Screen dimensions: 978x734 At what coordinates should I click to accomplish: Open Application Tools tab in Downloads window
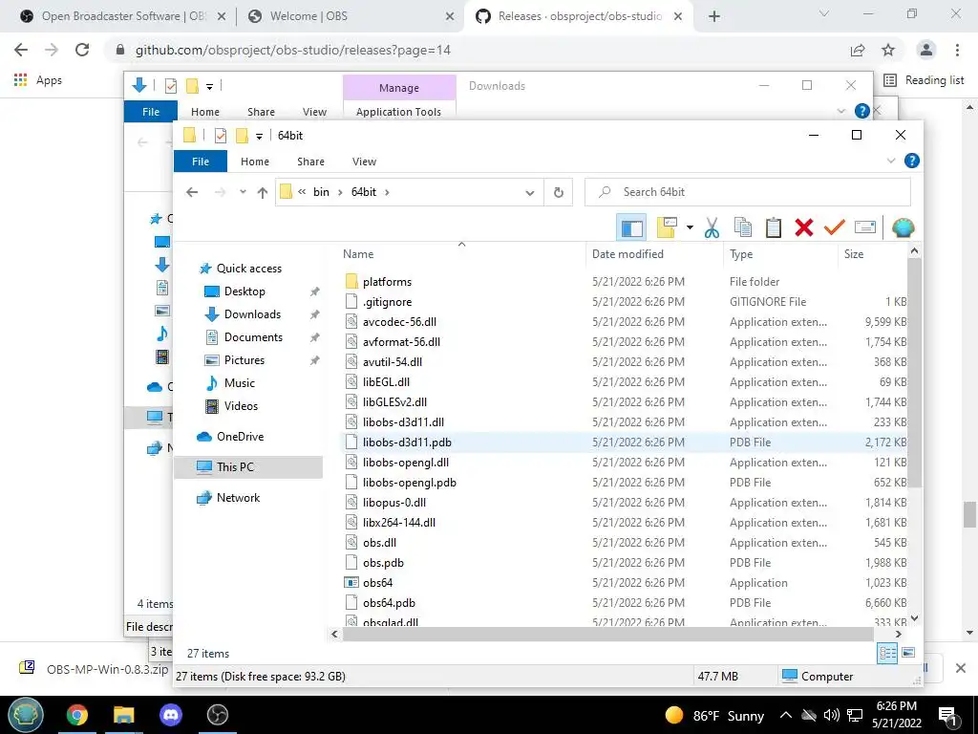(398, 112)
